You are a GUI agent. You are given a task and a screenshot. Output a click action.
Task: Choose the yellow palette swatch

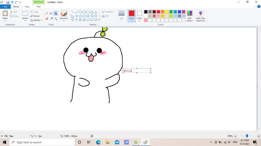(167, 12)
